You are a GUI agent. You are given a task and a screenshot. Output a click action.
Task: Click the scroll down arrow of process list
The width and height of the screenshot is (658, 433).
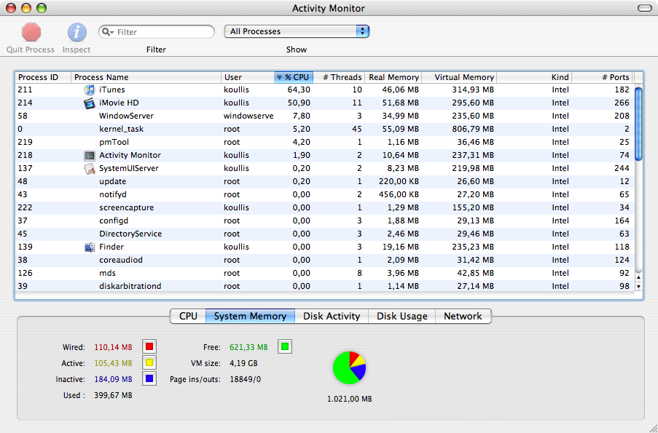[x=639, y=287]
